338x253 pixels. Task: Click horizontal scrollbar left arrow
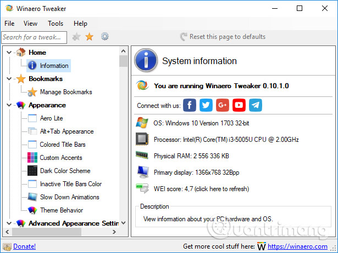tap(7, 232)
